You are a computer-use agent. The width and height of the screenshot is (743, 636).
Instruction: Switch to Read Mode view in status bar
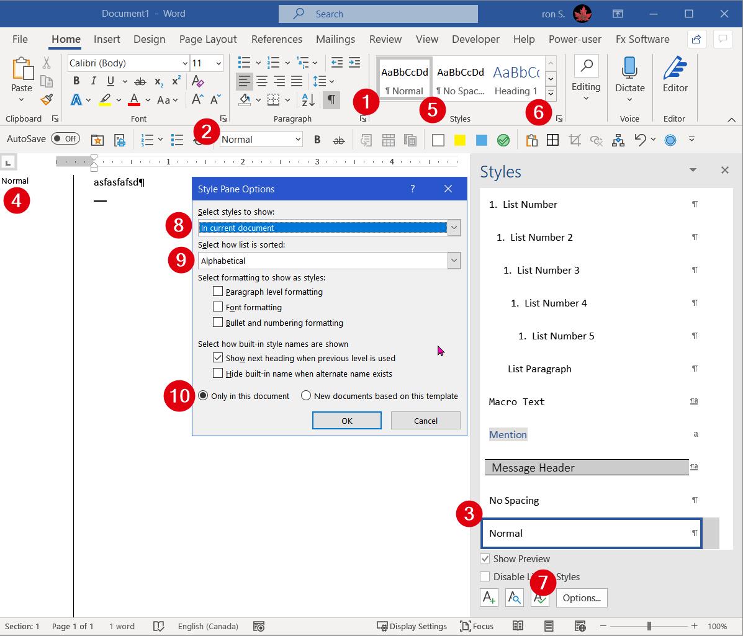click(518, 626)
